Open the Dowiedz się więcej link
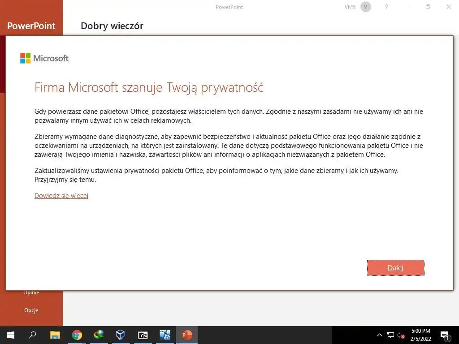 point(61,196)
